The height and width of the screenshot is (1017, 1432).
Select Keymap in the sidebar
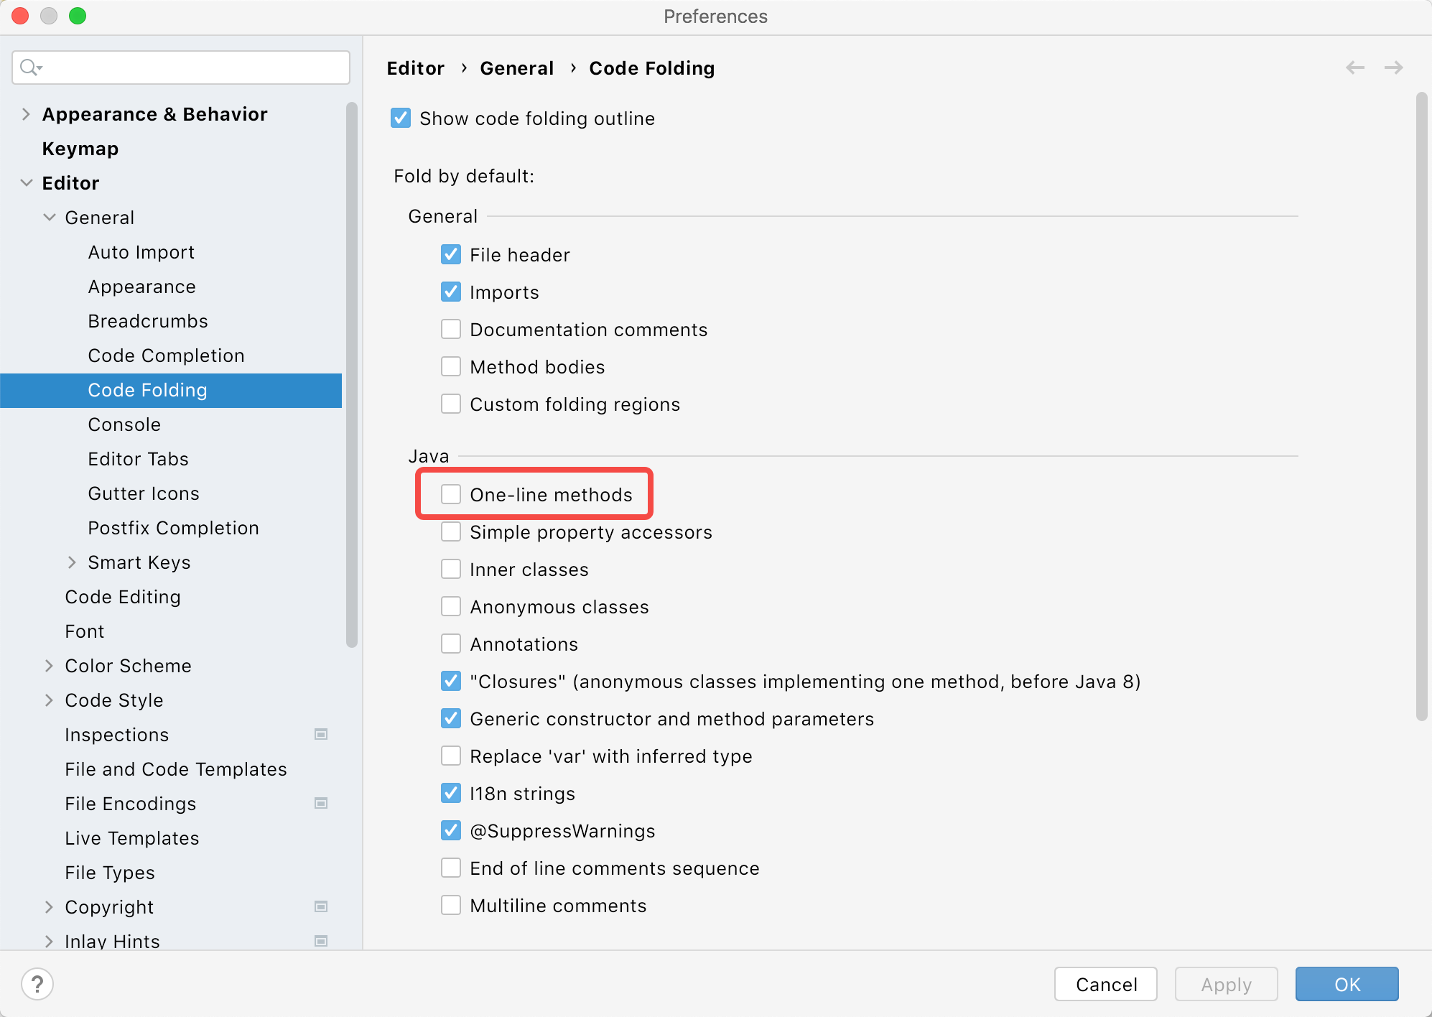click(80, 149)
